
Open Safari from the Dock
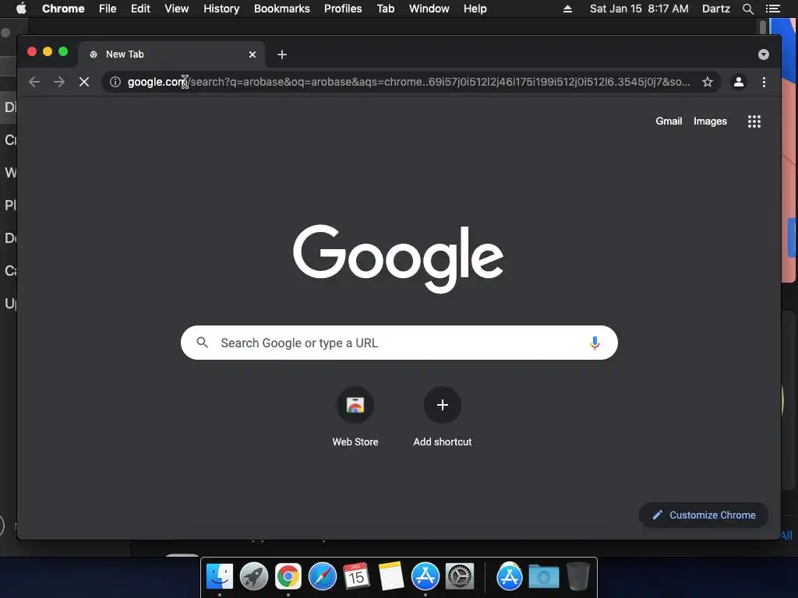point(322,576)
